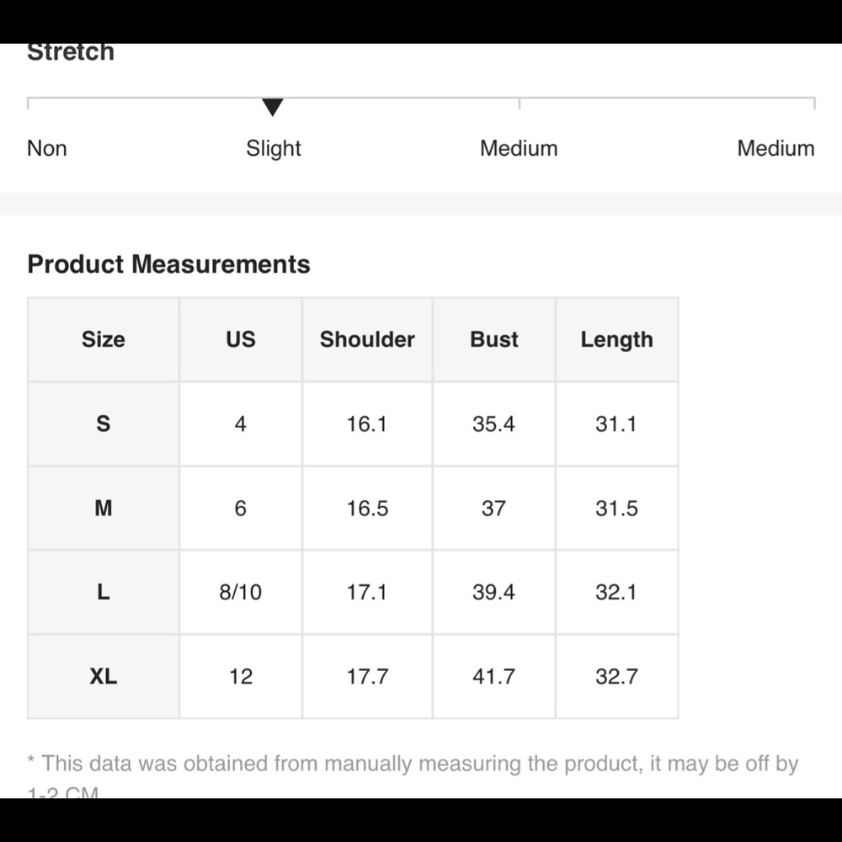This screenshot has width=842, height=842.
Task: Click the Shoulder column header
Action: [x=367, y=339]
